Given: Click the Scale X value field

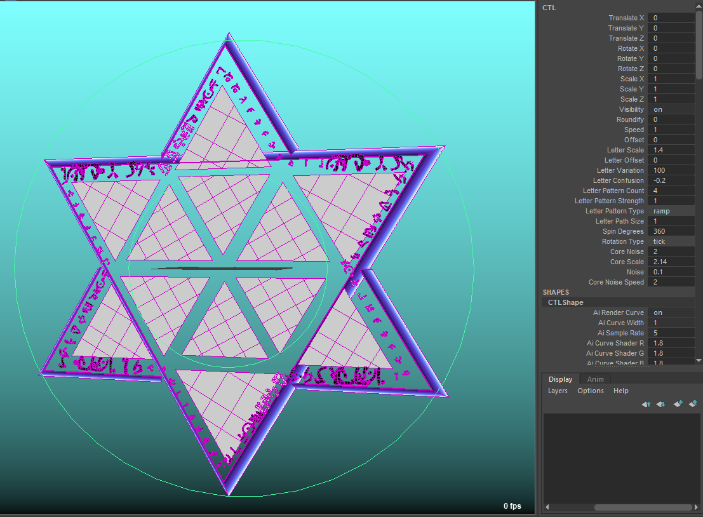Looking at the screenshot, I should 671,79.
